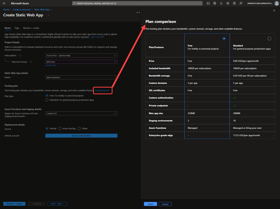The width and height of the screenshot is (280, 209).
Task: Choose GitHub as deployment source
Action: coord(47,128)
